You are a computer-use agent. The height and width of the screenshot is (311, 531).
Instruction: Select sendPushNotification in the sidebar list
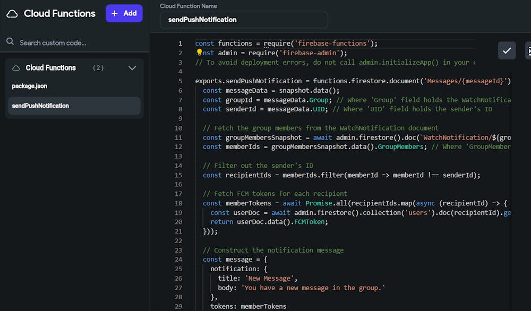tap(40, 106)
